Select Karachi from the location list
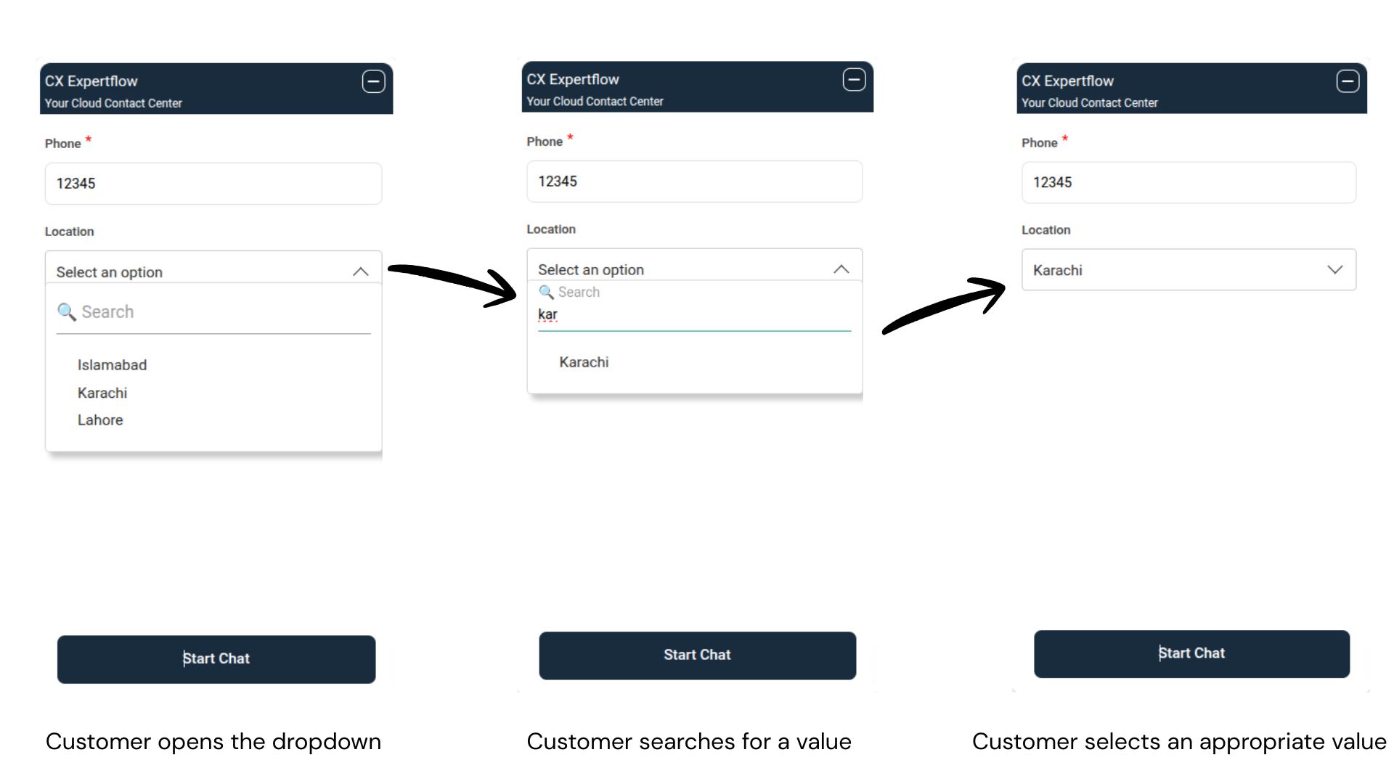Screen dimensions: 1394x784 (102, 393)
